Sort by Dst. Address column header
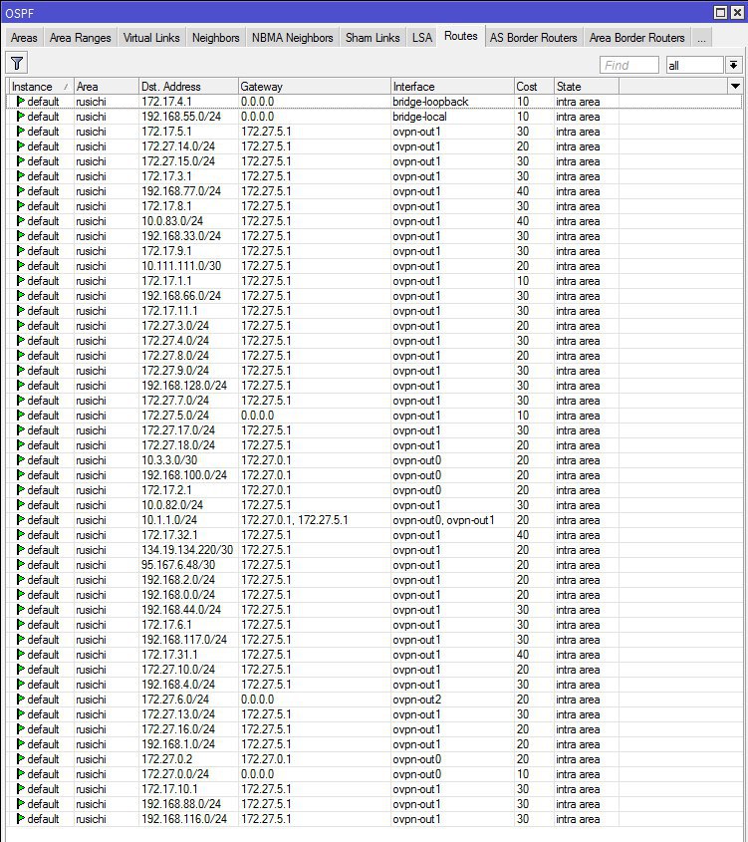The width and height of the screenshot is (748, 842). coord(188,87)
